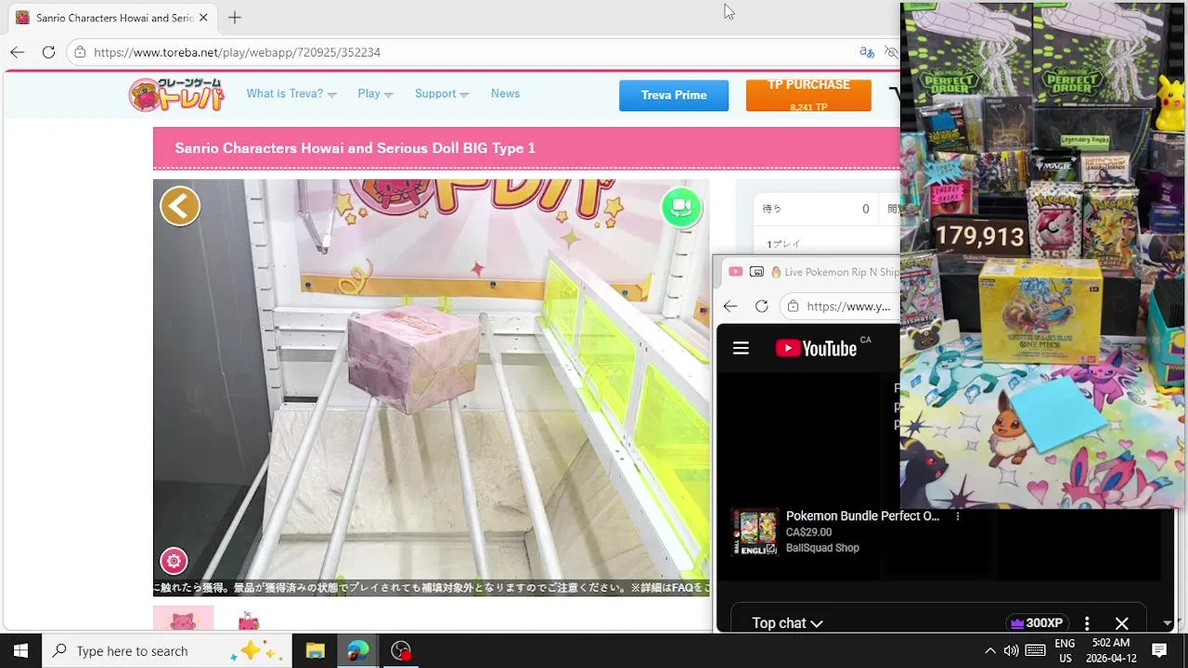The image size is (1188, 668).
Task: Expand the Play menu
Action: (375, 94)
